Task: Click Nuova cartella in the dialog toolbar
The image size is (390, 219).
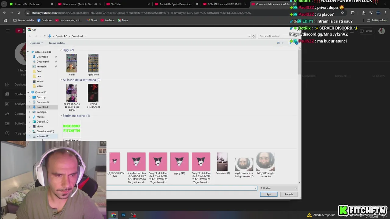Action: coord(57,43)
